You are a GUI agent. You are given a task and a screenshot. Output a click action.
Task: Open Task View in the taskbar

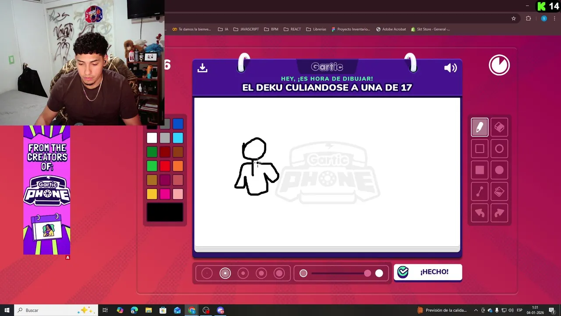[105, 310]
